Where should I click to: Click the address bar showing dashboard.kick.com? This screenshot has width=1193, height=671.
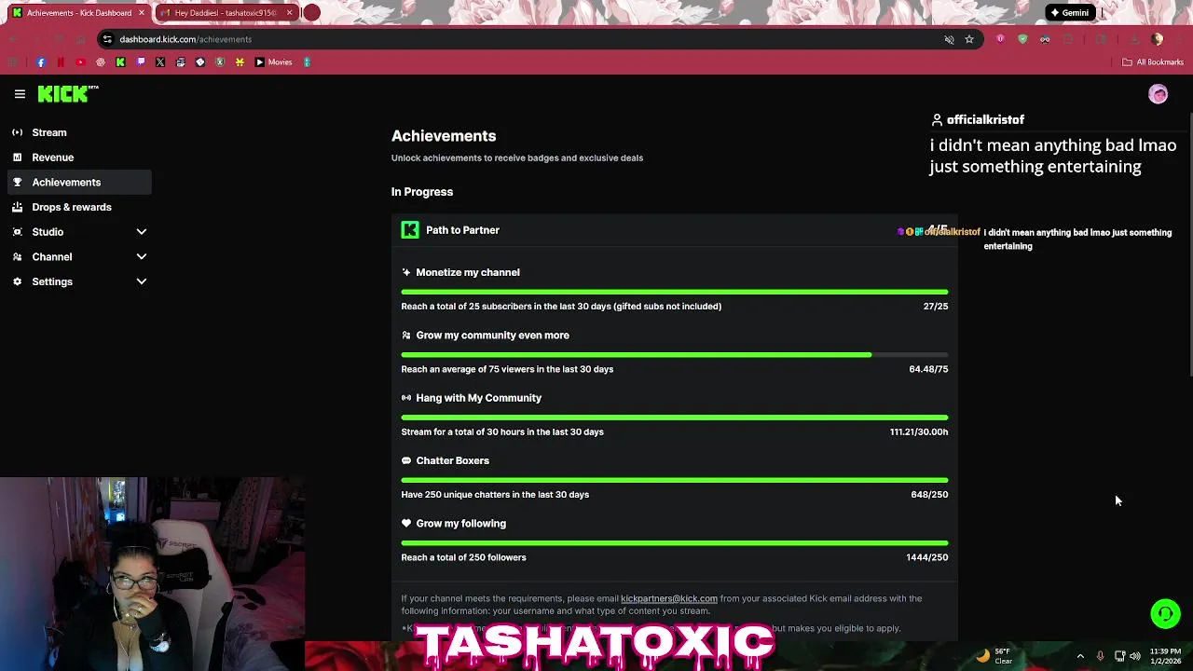[522, 39]
